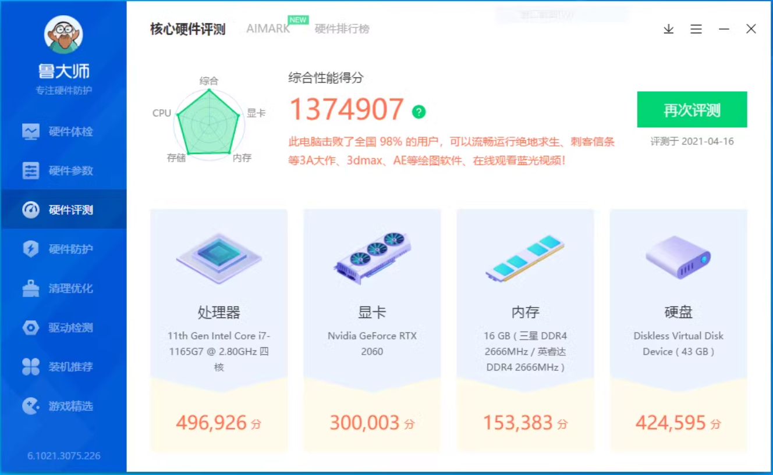The image size is (773, 475).
Task: Click the 硬件参数 sliders icon
Action: (31, 170)
